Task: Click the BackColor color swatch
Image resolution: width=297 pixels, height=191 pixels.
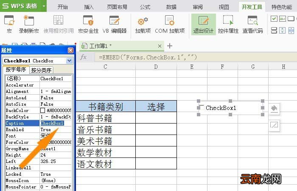Action: 42,110
